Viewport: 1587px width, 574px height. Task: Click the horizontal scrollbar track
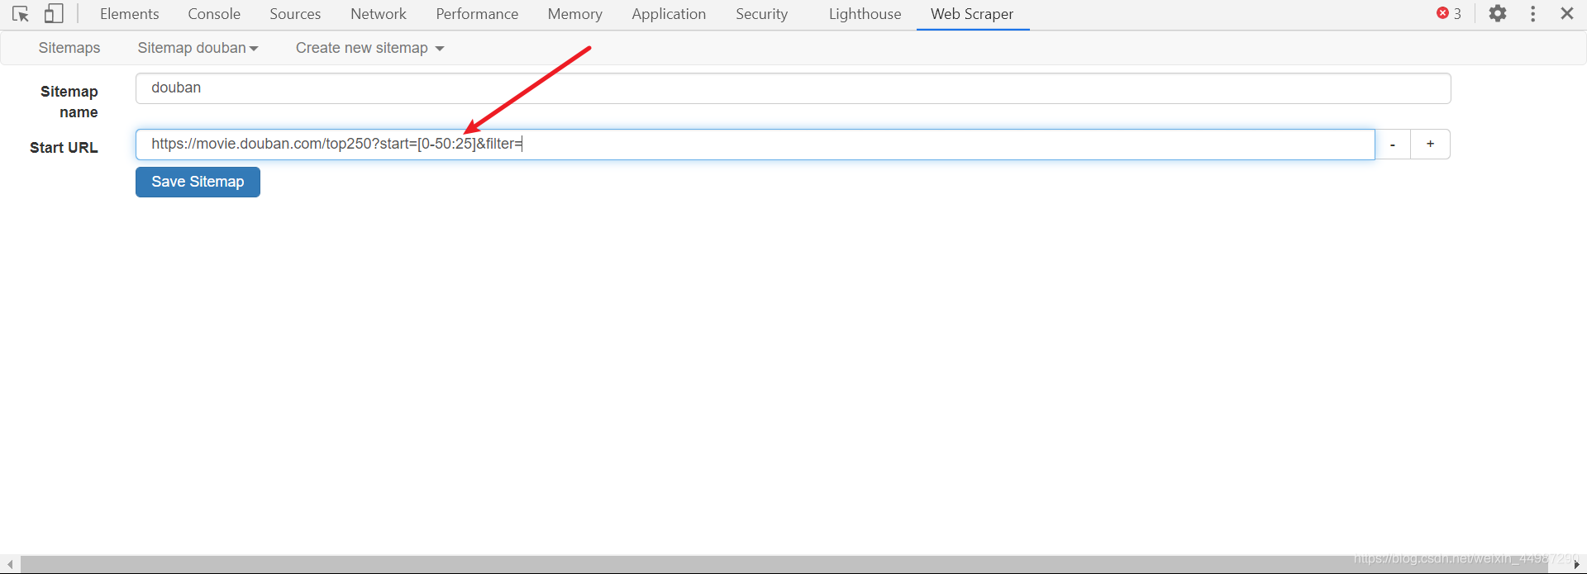tap(784, 564)
